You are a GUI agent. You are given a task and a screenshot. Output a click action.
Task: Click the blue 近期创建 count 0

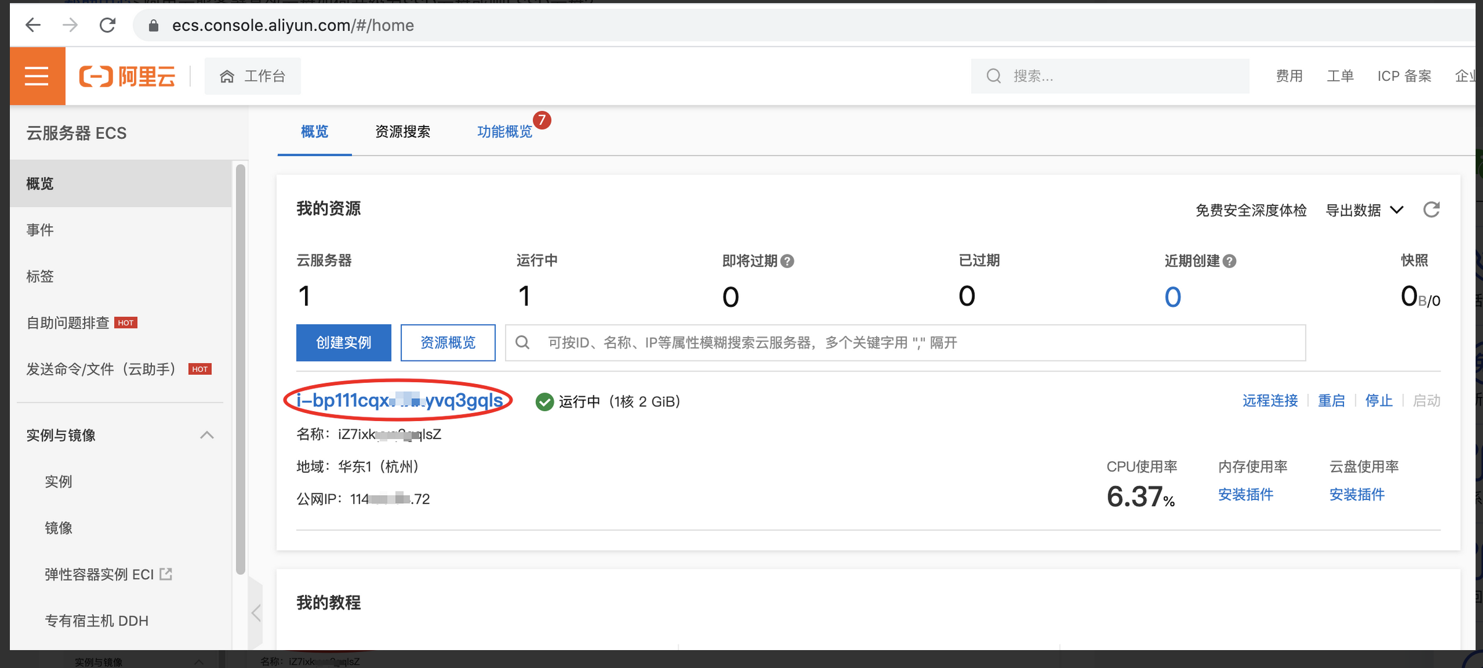[x=1172, y=297]
